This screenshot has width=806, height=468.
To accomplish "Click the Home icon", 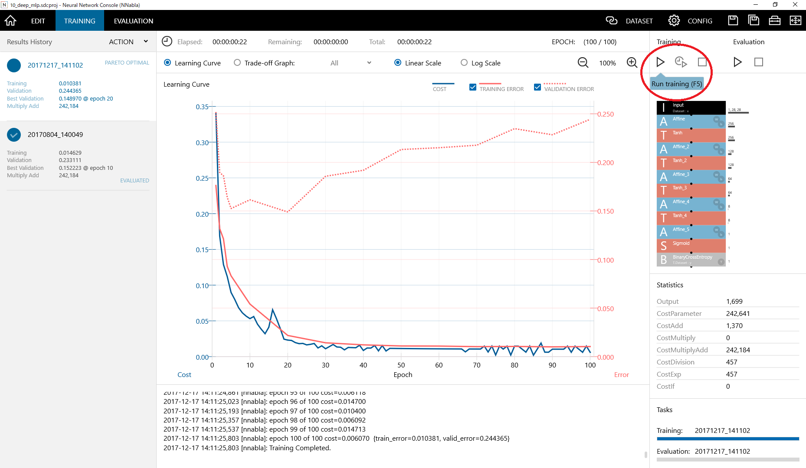I will [x=10, y=20].
